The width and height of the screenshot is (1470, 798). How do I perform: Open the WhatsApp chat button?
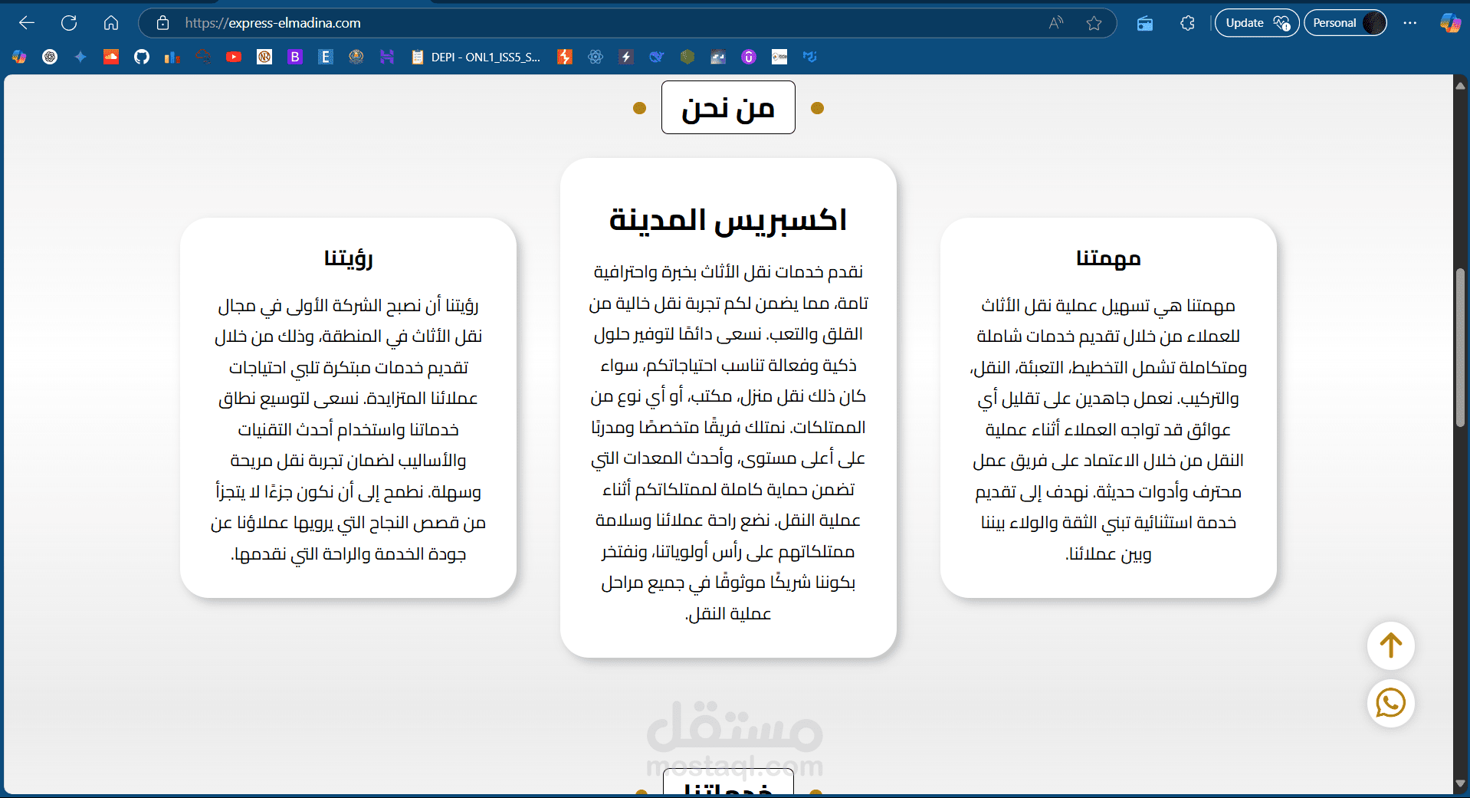[x=1391, y=703]
